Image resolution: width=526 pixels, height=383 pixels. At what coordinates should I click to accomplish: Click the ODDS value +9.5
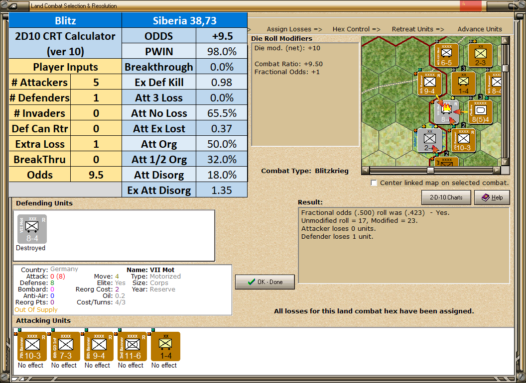(x=222, y=36)
